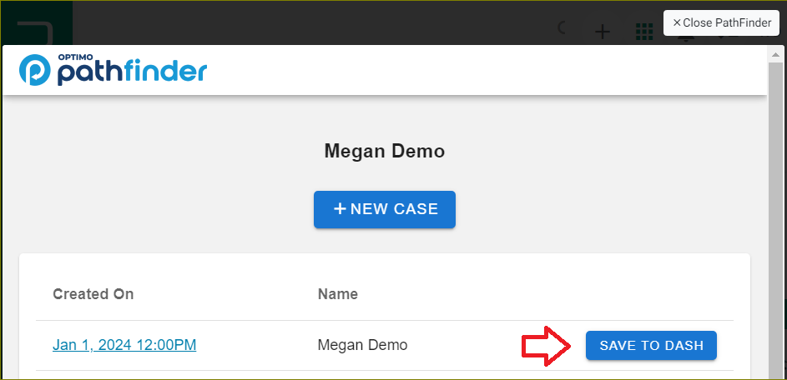Click the scrollbar up arrow
The height and width of the screenshot is (380, 787).
tap(775, 53)
